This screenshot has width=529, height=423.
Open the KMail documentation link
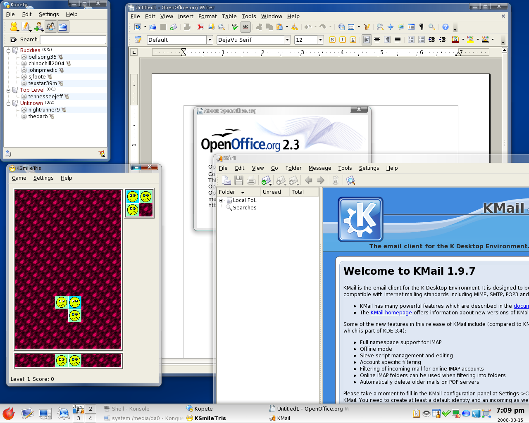pyautogui.click(x=521, y=306)
